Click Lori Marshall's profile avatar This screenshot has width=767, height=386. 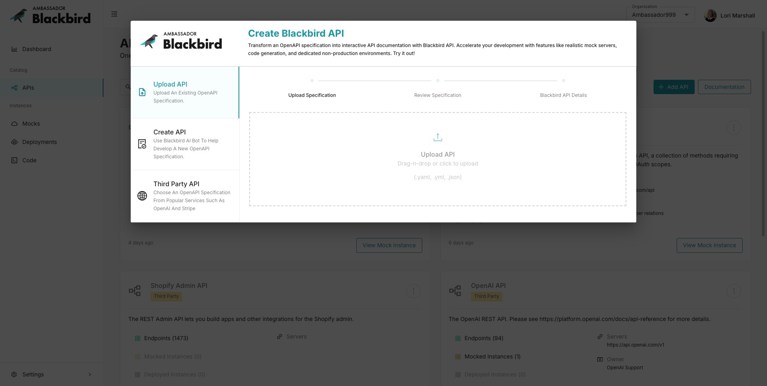click(x=710, y=16)
